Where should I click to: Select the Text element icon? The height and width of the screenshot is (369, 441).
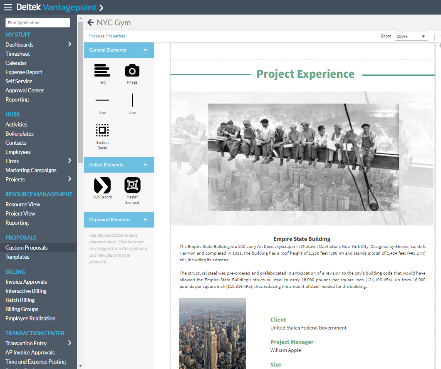pos(102,70)
